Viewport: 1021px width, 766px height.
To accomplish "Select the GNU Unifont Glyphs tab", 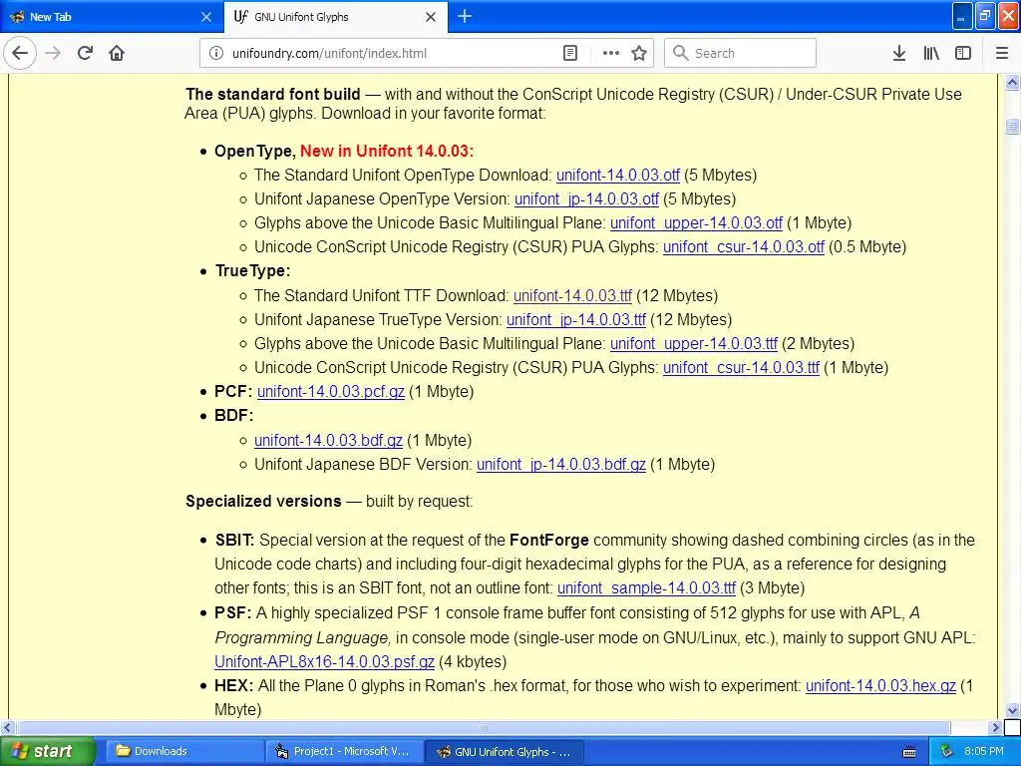I will tap(335, 17).
